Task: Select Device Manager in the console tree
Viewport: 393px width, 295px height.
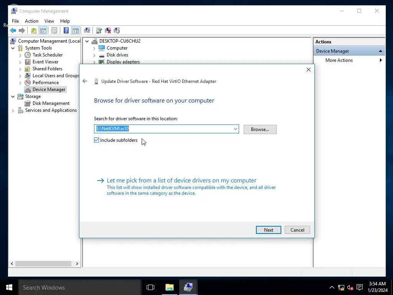Action: tap(49, 89)
